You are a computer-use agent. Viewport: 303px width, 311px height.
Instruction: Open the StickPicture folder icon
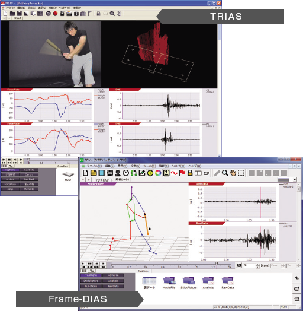tap(189, 283)
